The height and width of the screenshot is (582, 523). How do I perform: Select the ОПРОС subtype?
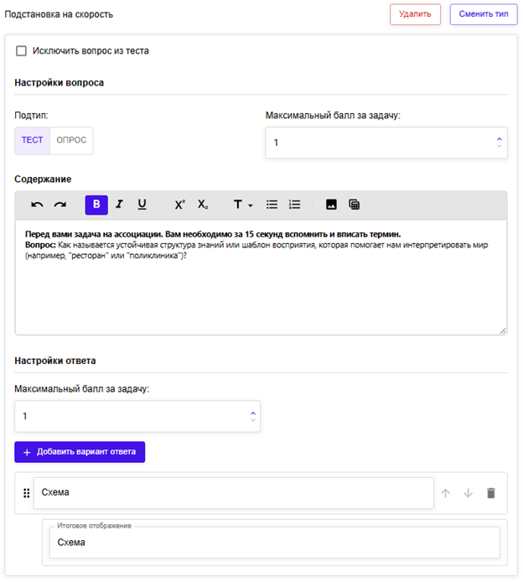(71, 140)
